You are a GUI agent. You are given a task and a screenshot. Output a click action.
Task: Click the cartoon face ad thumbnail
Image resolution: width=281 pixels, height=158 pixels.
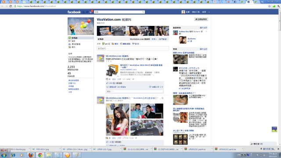coord(180,100)
